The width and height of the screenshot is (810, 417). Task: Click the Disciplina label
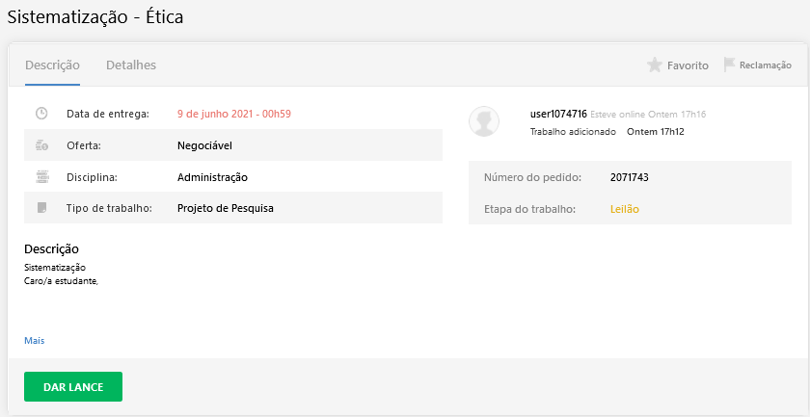point(92,177)
